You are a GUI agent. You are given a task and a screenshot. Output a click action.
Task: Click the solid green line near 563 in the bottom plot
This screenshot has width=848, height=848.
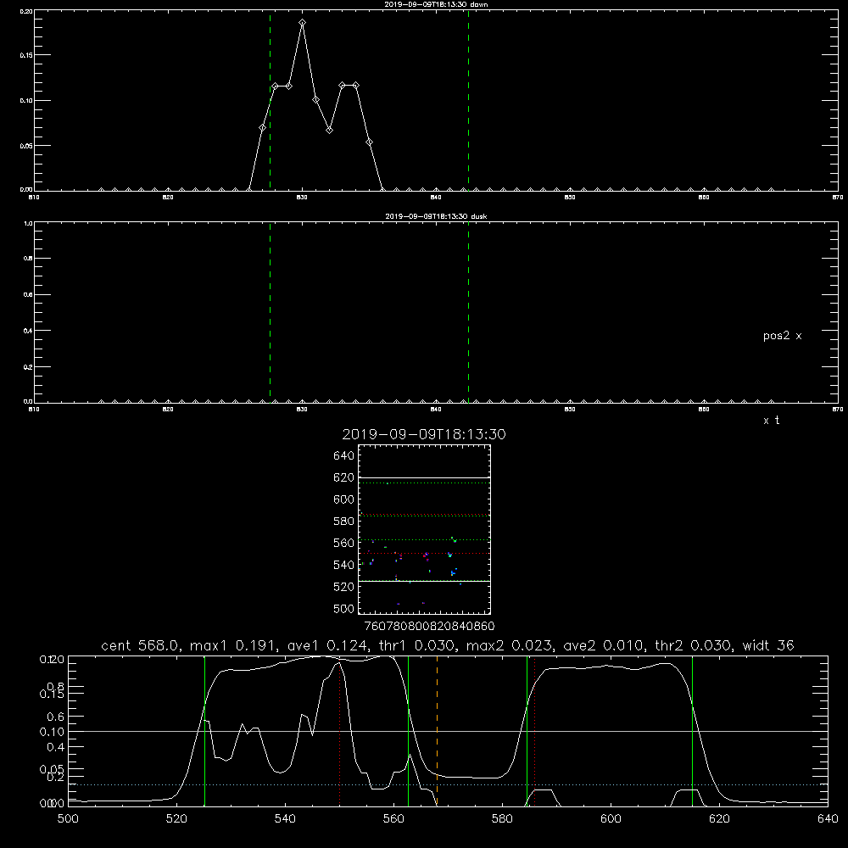coord(409,731)
